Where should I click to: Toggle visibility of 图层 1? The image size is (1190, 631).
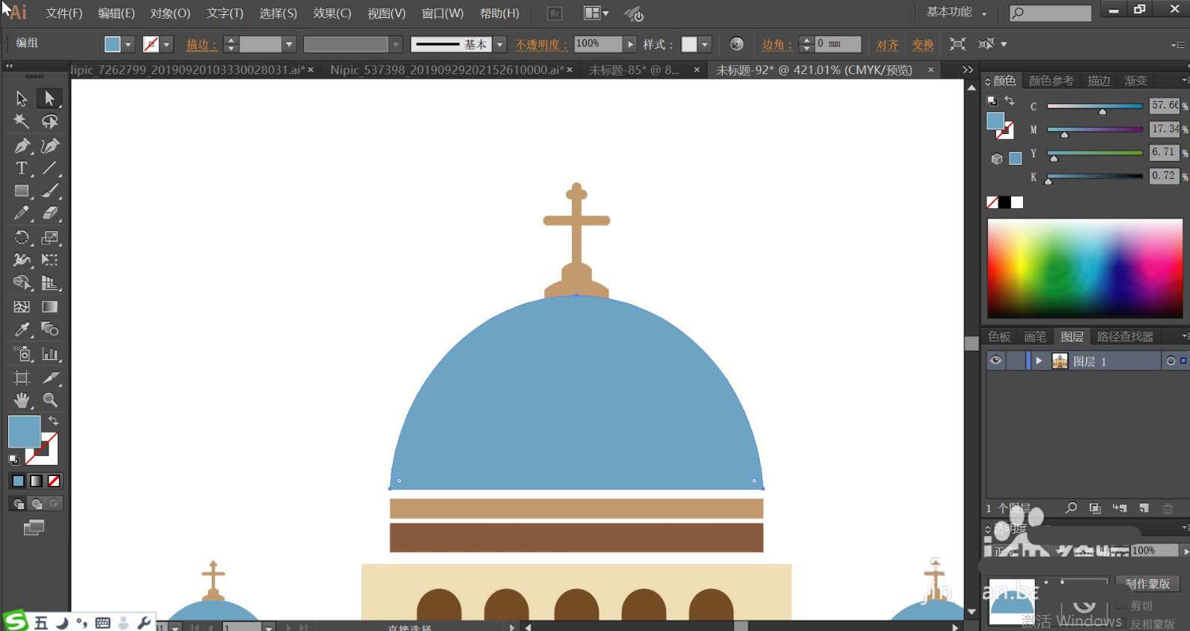click(995, 361)
